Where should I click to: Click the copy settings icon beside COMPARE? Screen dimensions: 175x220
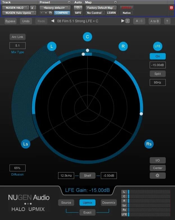pos(51,13)
